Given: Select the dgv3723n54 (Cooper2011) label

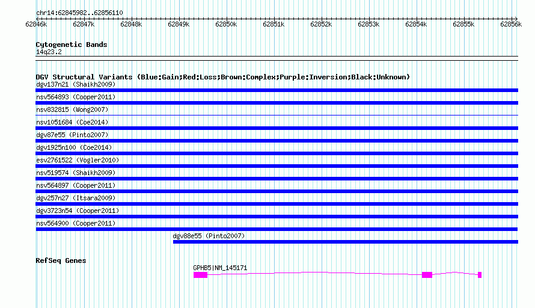Looking at the screenshot, I should coord(78,211).
